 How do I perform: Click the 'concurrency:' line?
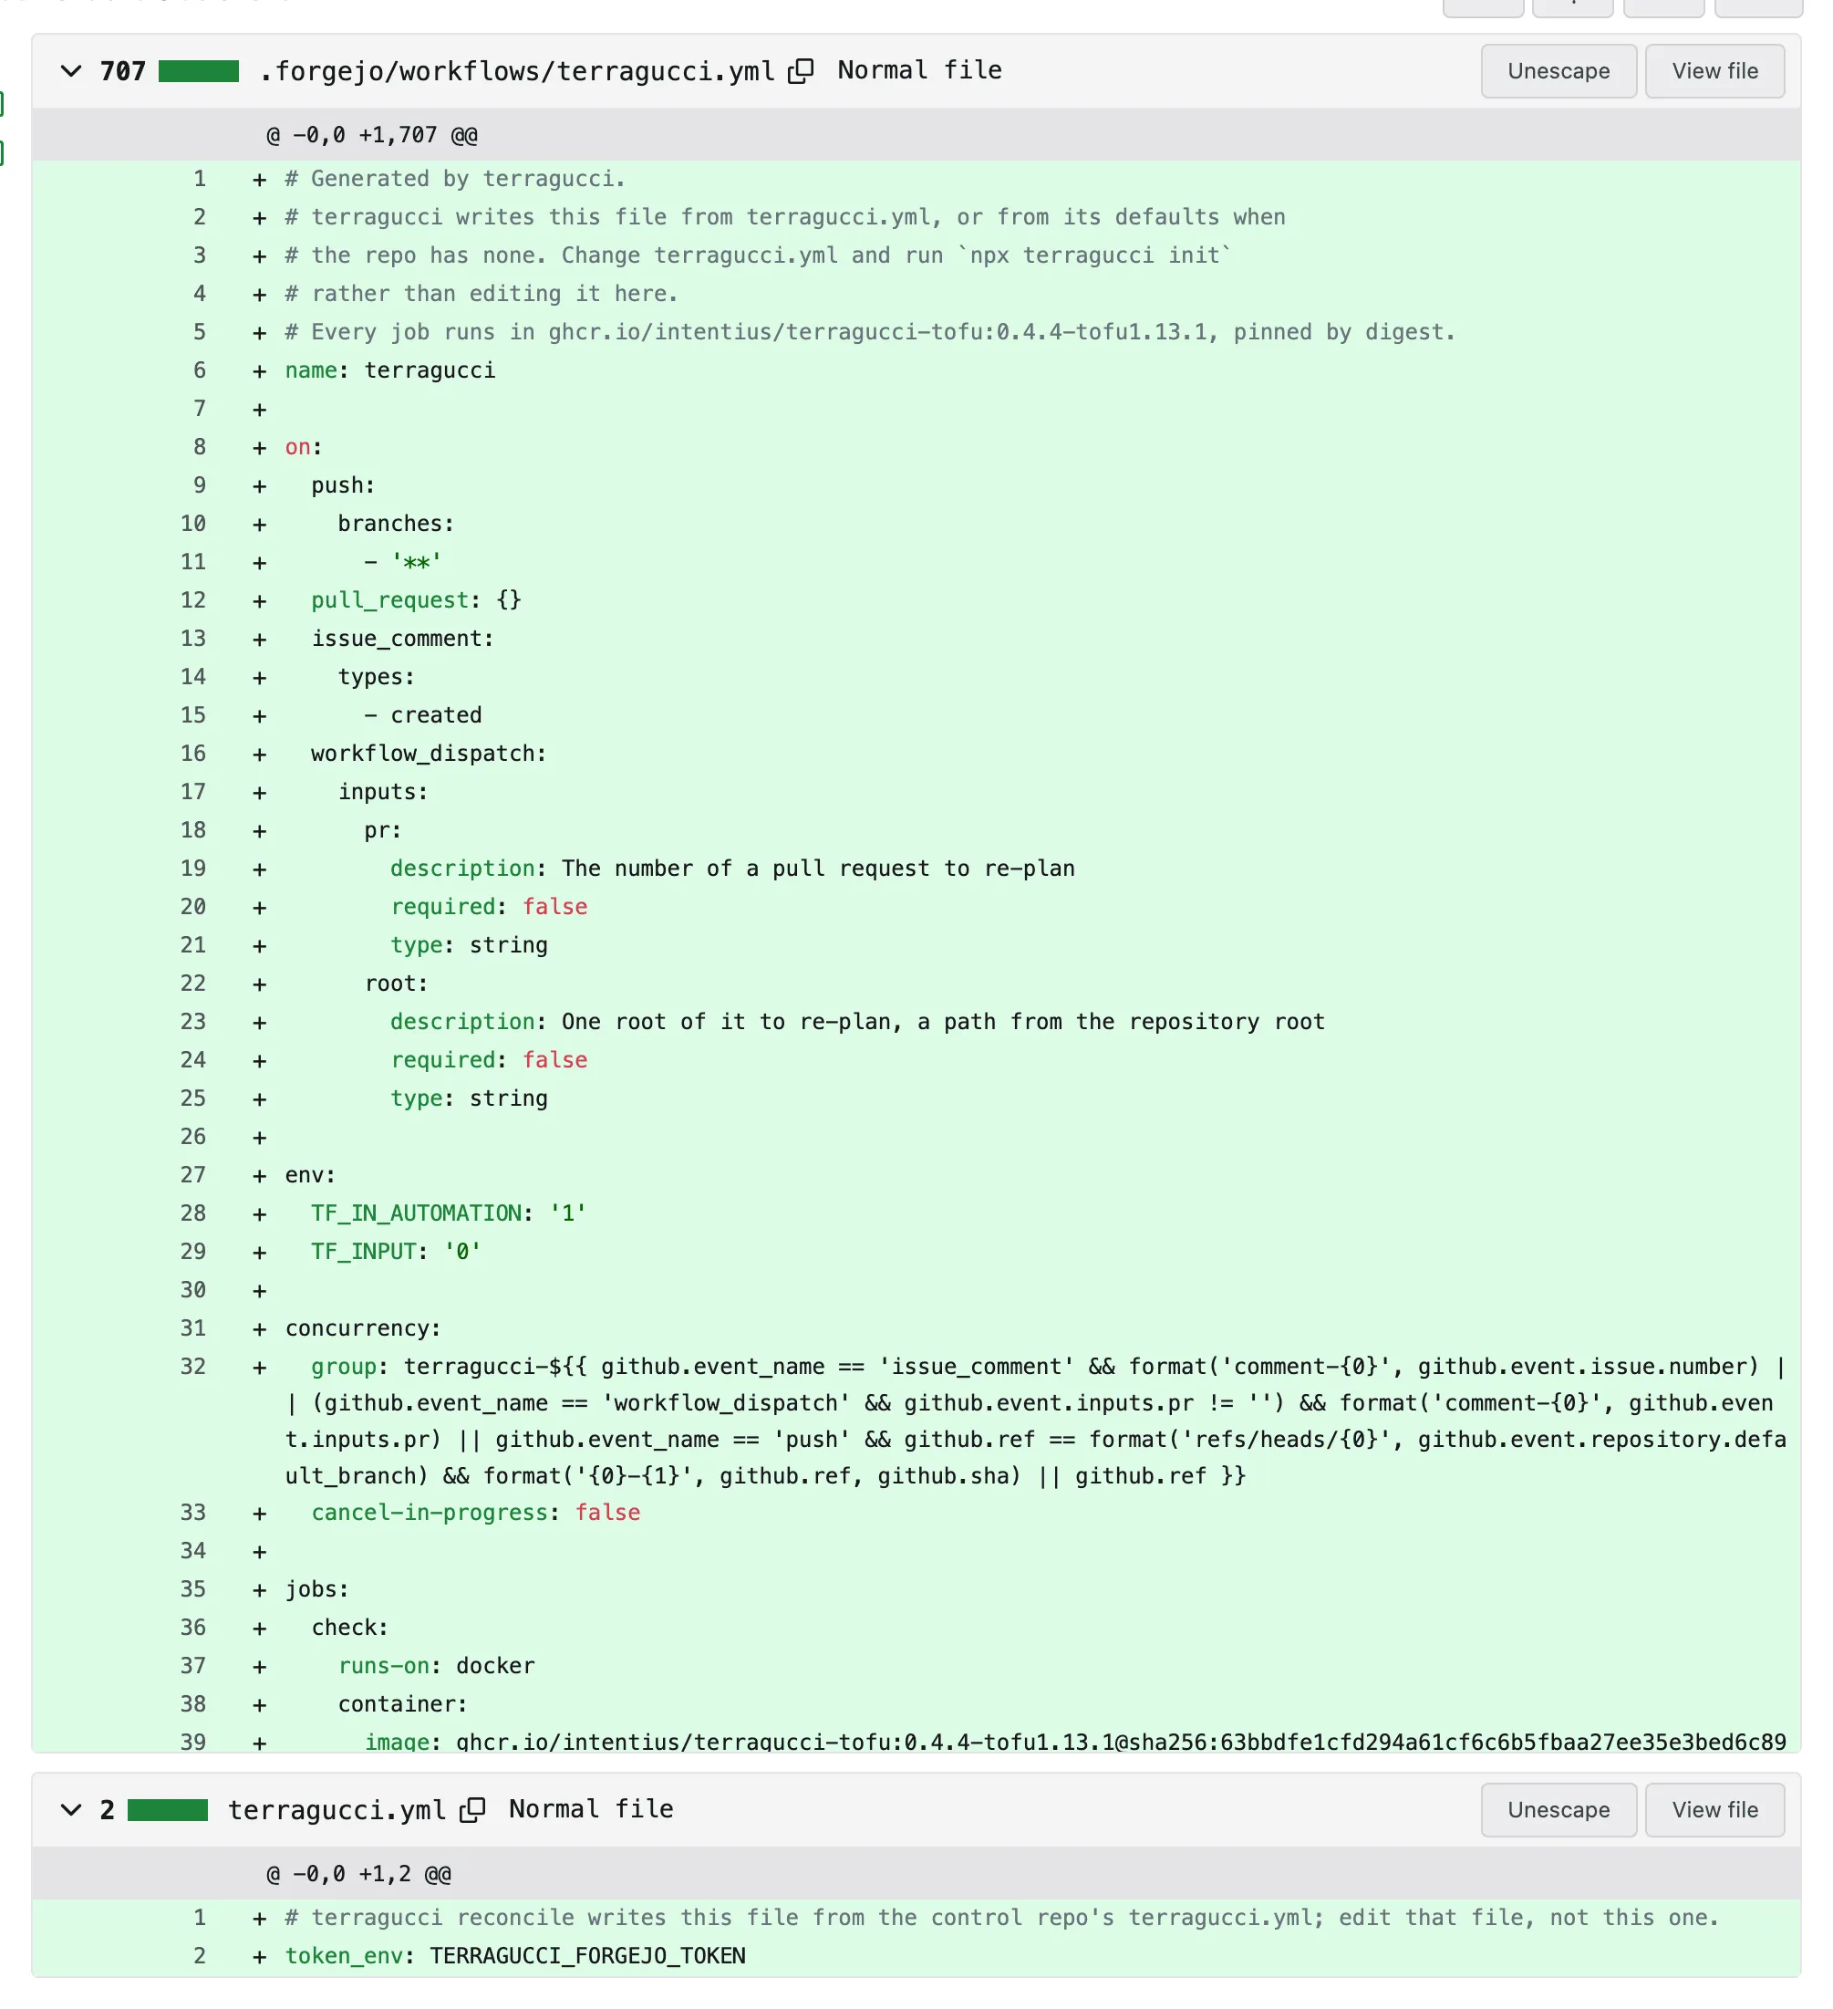(x=363, y=1328)
